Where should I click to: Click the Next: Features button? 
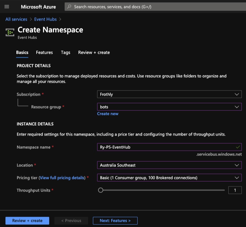pyautogui.click(x=115, y=221)
